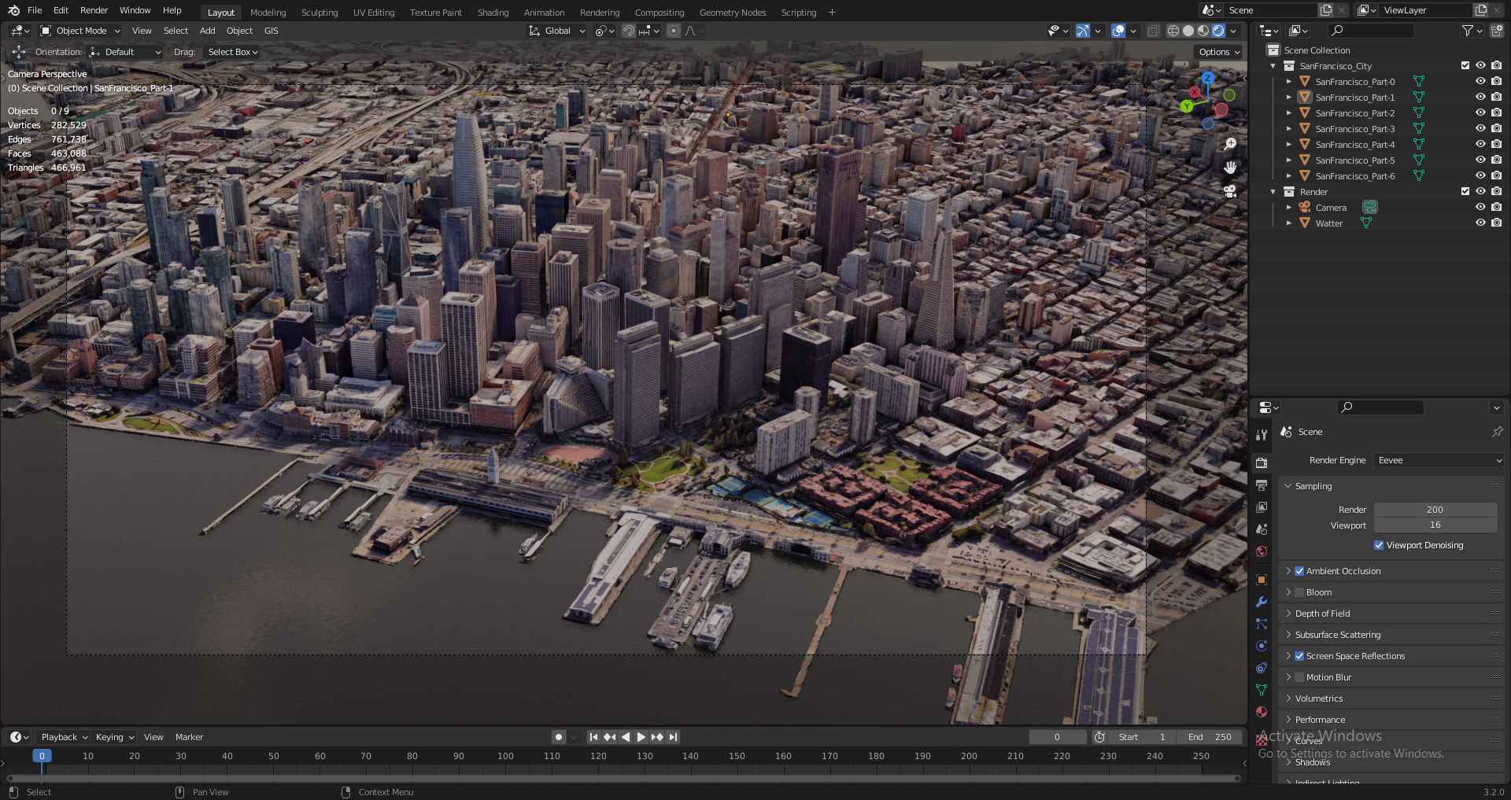Click the zoom magnifier icon in viewport
1511x800 pixels.
1230,144
